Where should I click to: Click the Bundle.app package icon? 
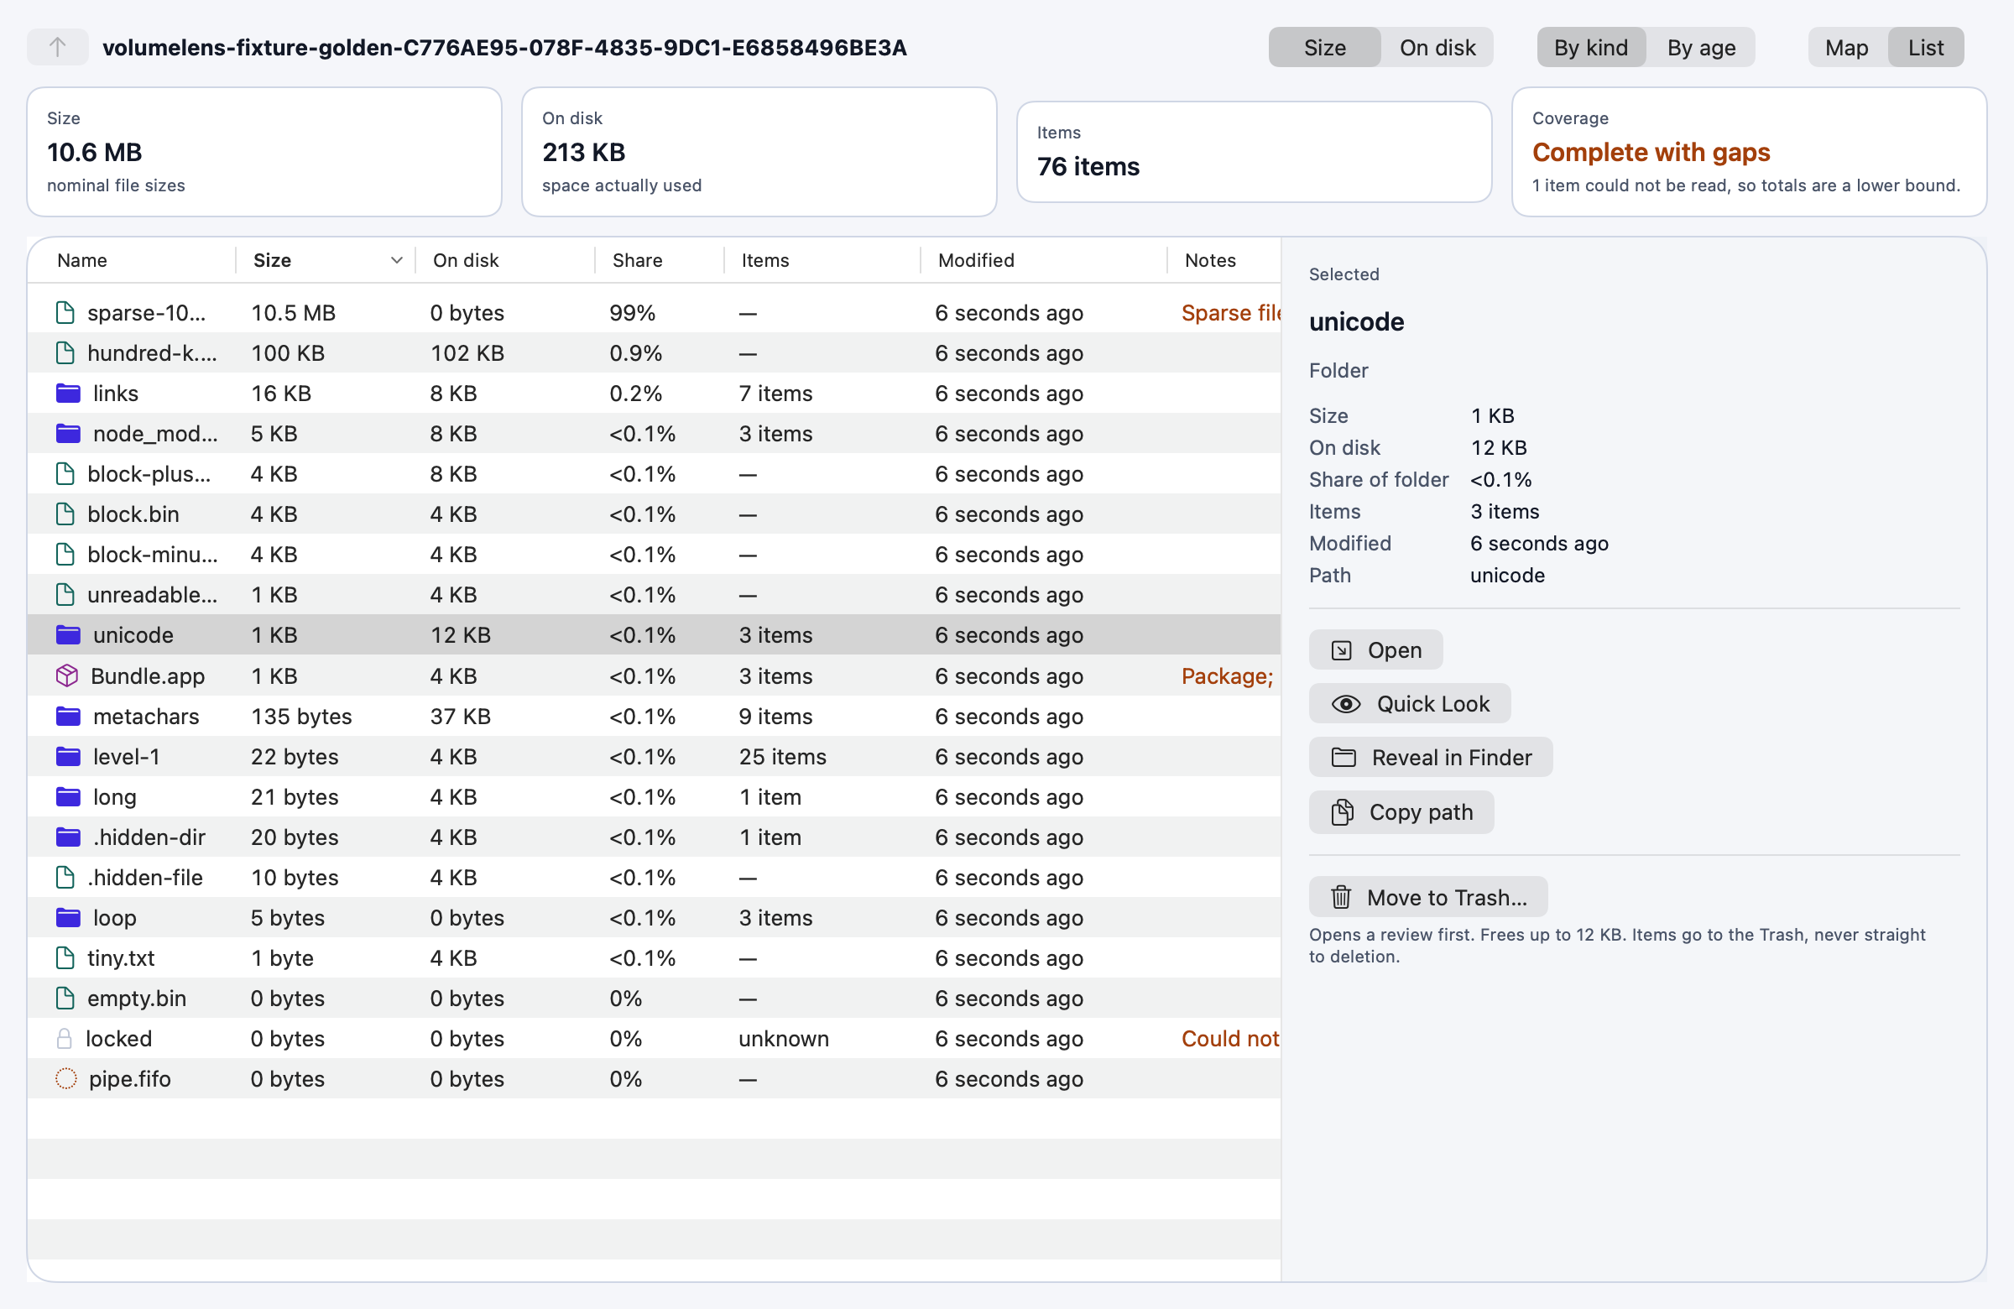pos(67,676)
